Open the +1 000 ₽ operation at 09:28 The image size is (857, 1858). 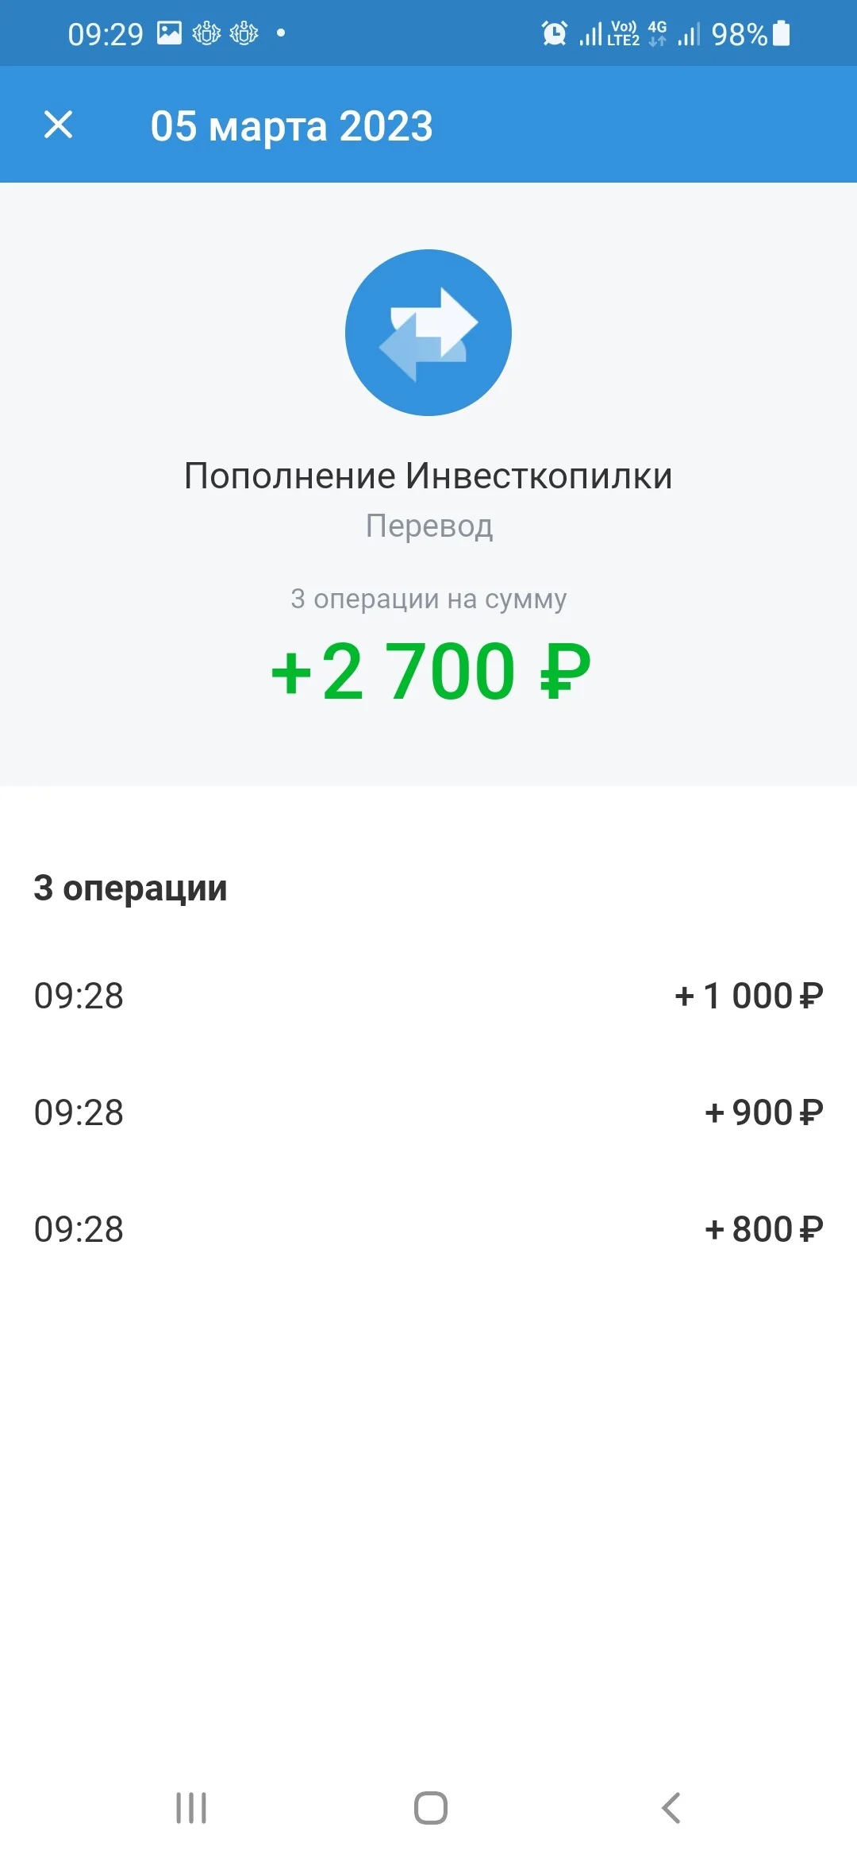pos(428,996)
